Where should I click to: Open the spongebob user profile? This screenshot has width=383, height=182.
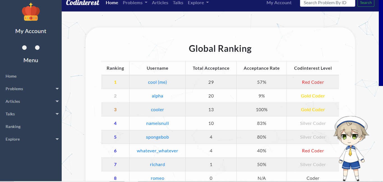click(157, 137)
